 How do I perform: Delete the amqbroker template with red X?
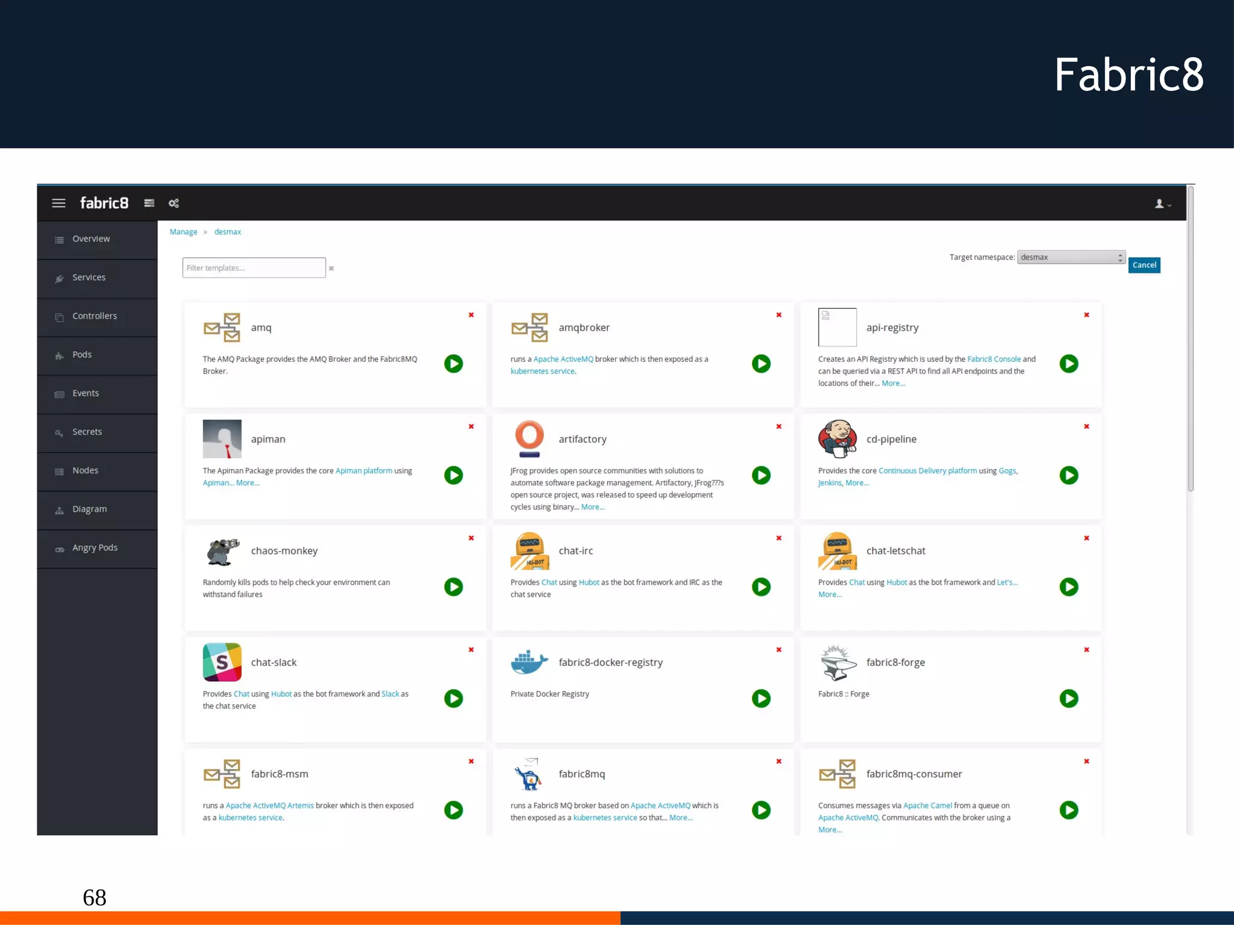(778, 315)
